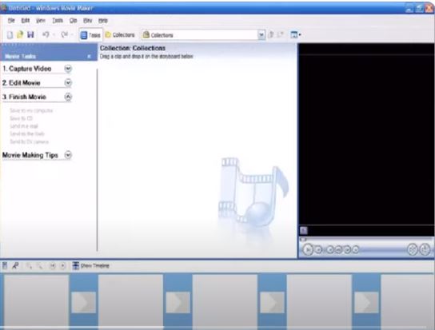The image size is (435, 330).
Task: Click the first storyboard transition cell
Action: (83, 302)
